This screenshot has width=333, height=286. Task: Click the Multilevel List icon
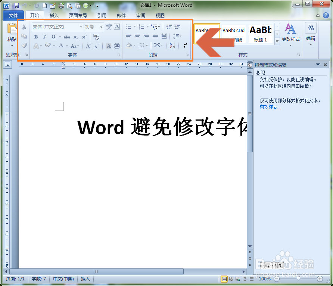tap(155, 27)
